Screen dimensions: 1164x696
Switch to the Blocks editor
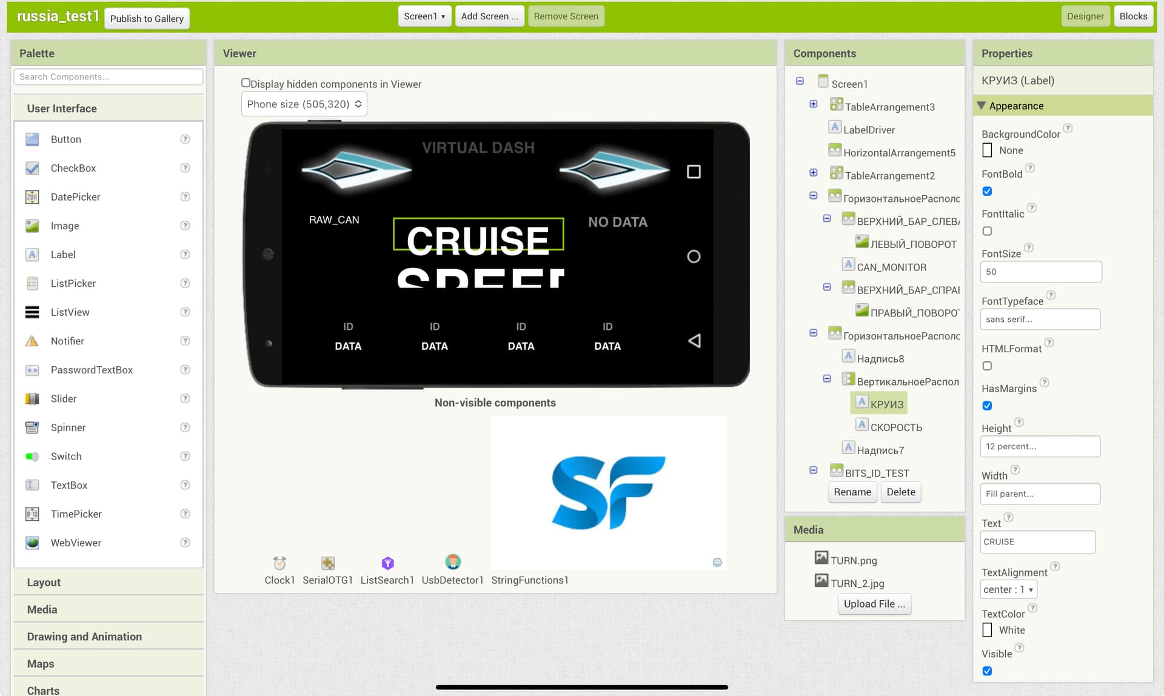click(1132, 16)
